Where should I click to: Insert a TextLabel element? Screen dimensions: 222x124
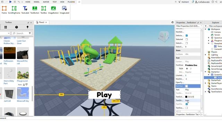[25, 10]
